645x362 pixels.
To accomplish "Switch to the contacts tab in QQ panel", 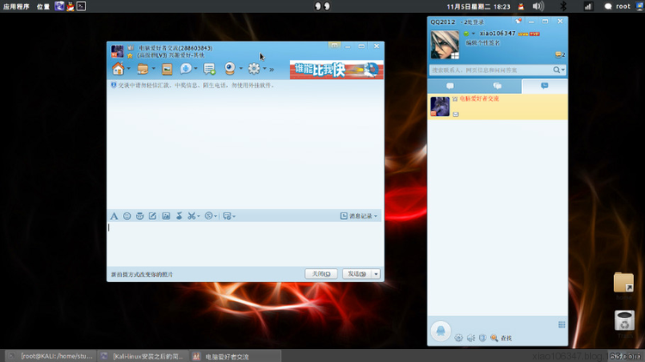I will pyautogui.click(x=451, y=86).
